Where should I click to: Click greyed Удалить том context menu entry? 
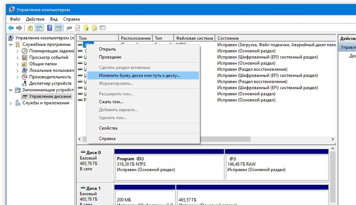click(x=143, y=118)
